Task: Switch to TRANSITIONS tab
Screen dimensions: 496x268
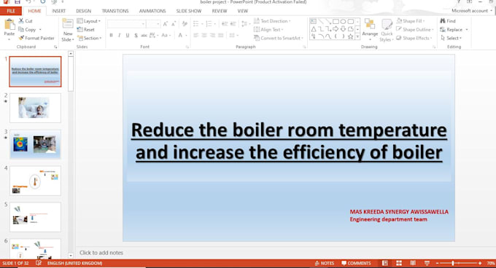Action: point(115,11)
